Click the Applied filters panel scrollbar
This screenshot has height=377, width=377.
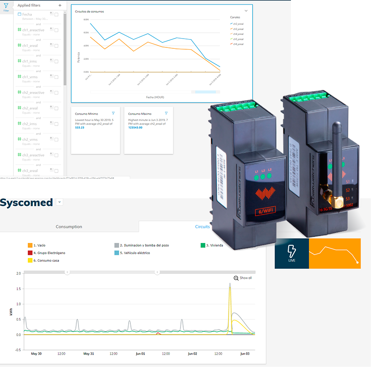65,49
